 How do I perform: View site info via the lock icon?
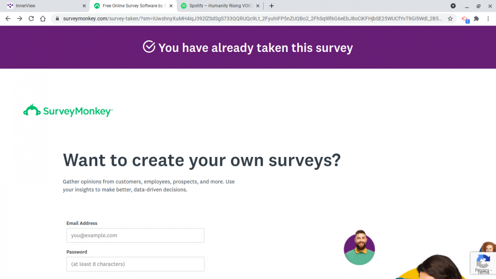(x=57, y=19)
